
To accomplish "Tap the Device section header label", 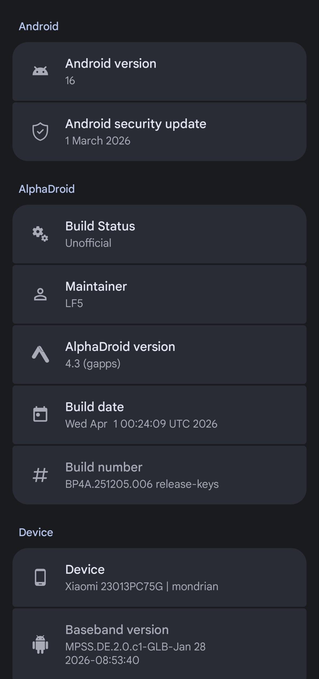I will click(36, 532).
